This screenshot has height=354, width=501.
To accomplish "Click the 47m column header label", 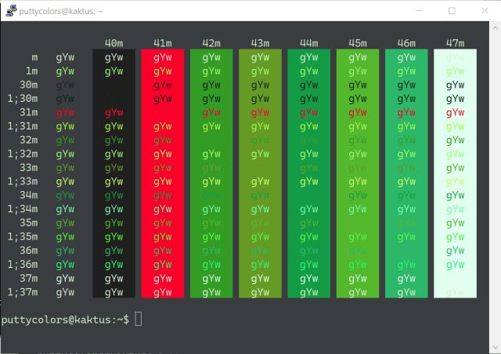I will click(455, 43).
